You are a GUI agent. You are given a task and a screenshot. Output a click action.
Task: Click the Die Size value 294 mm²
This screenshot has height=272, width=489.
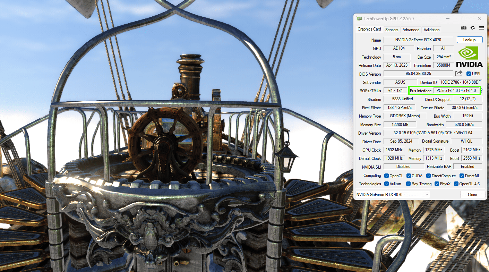(x=443, y=57)
